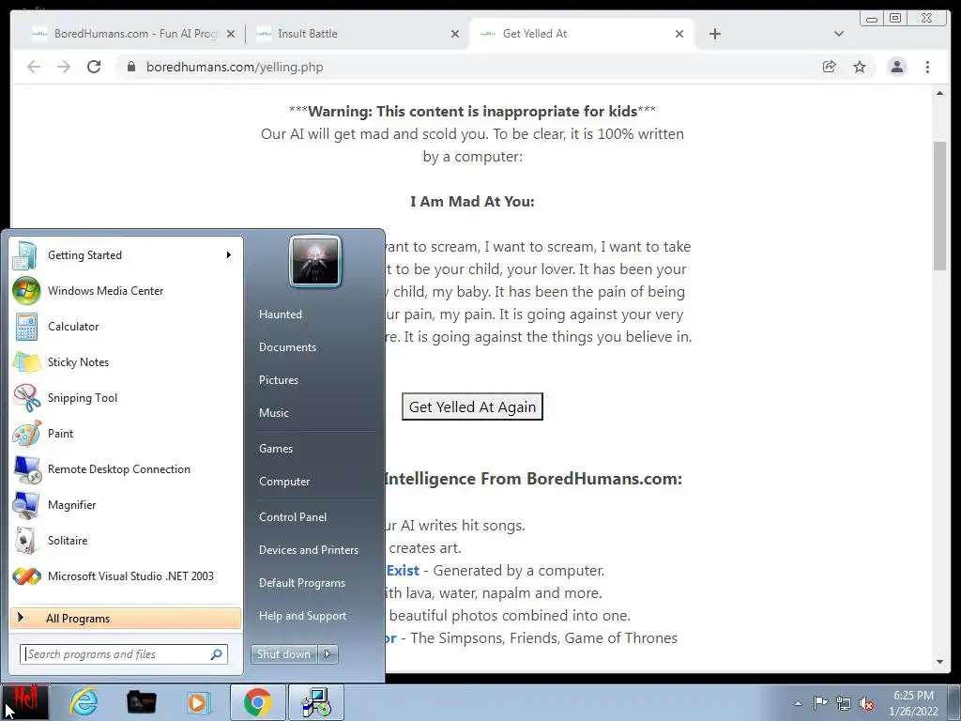Close the Get Yelled At tab
The width and height of the screenshot is (961, 721).
pos(679,34)
